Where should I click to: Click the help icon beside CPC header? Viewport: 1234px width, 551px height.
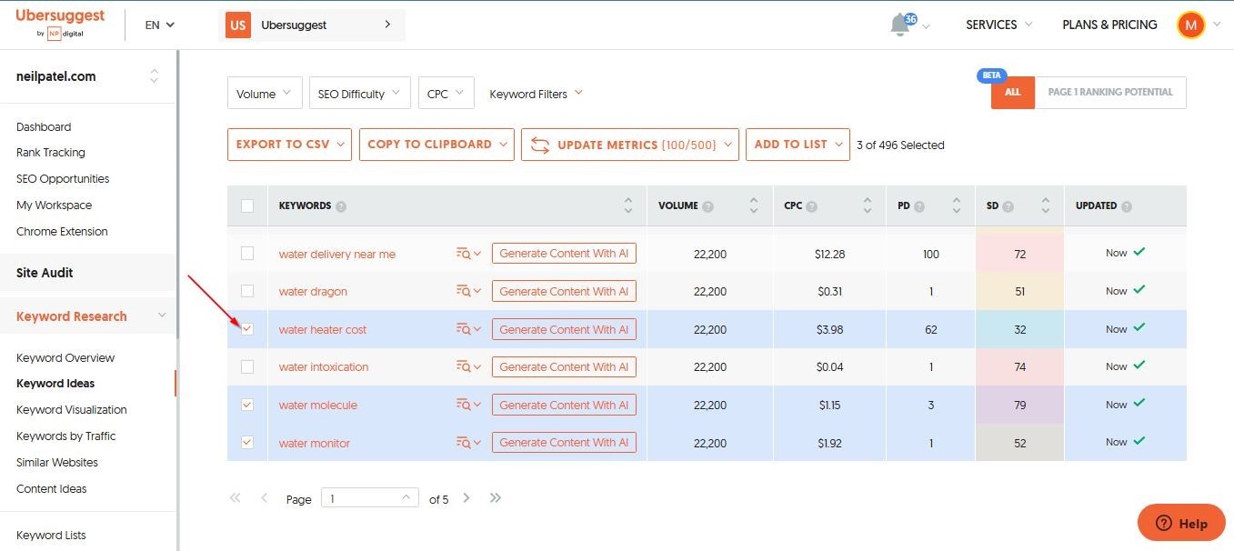[812, 206]
